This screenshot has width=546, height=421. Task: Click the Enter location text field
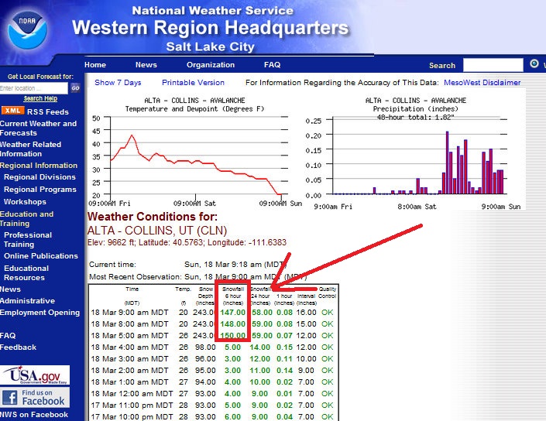[x=34, y=88]
